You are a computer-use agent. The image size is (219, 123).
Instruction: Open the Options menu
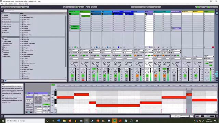pyautogui.click(x=21, y=4)
